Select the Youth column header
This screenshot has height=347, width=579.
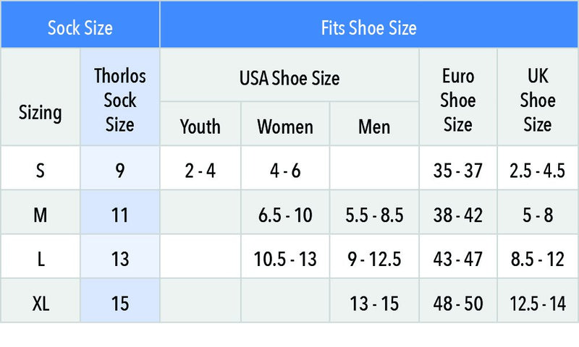tap(200, 124)
